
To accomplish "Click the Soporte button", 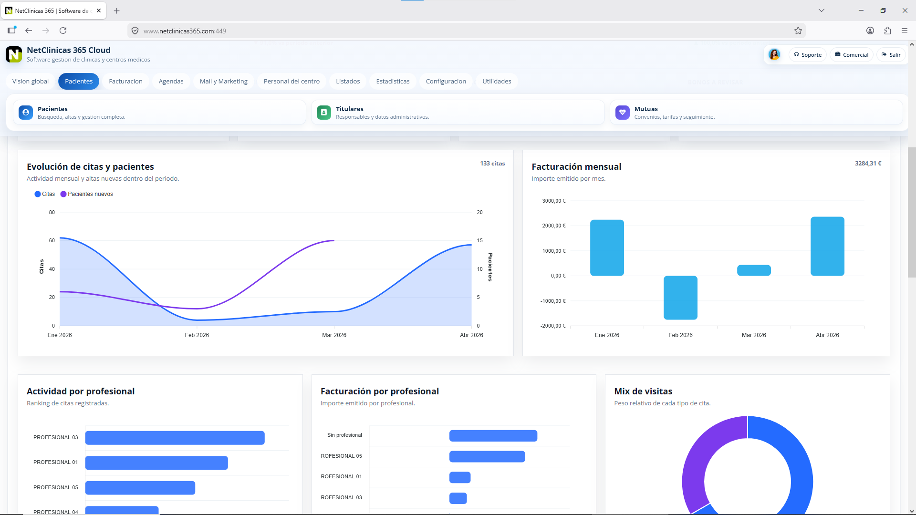I will [x=808, y=55].
